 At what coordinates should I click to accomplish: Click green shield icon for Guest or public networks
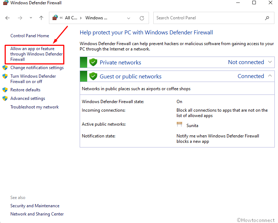point(93,76)
